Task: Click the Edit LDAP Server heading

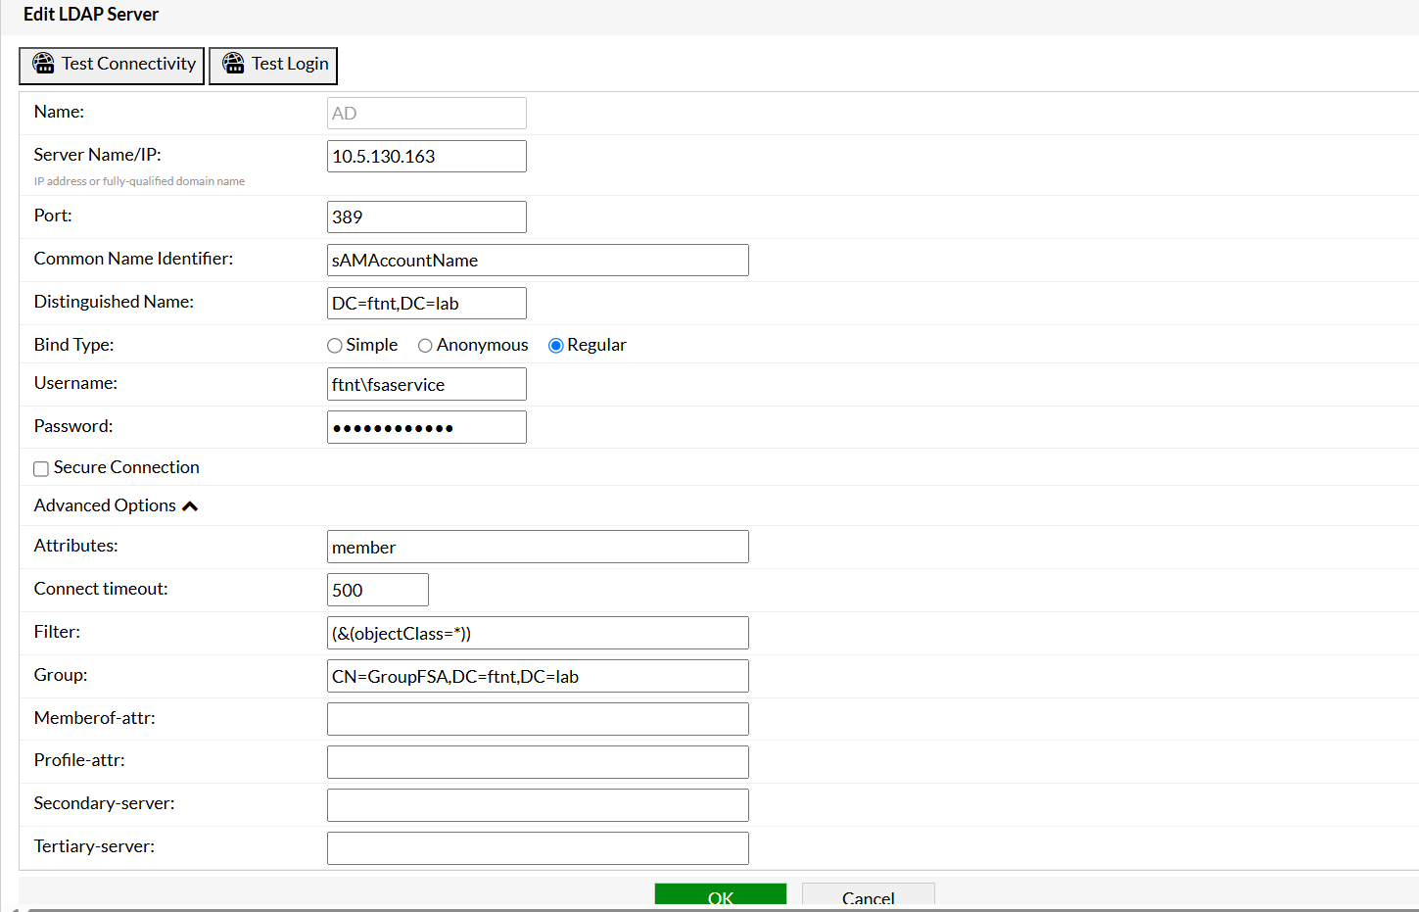Action: pyautogui.click(x=91, y=15)
